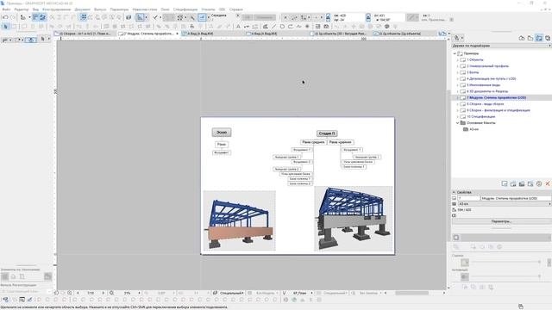Collapse the 'Свойства' panel section
The image size is (552, 310).
454,192
